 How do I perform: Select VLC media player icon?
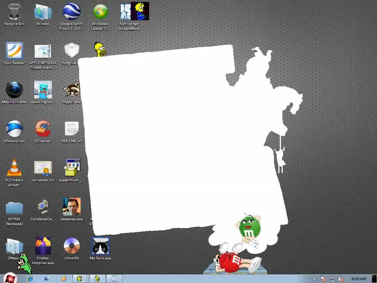click(14, 168)
